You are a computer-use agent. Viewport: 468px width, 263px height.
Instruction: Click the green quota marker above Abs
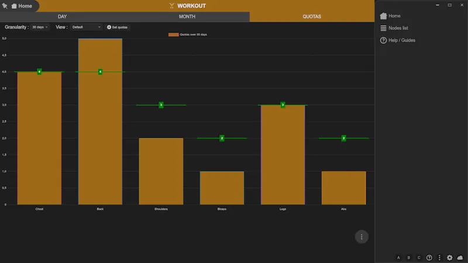click(344, 138)
